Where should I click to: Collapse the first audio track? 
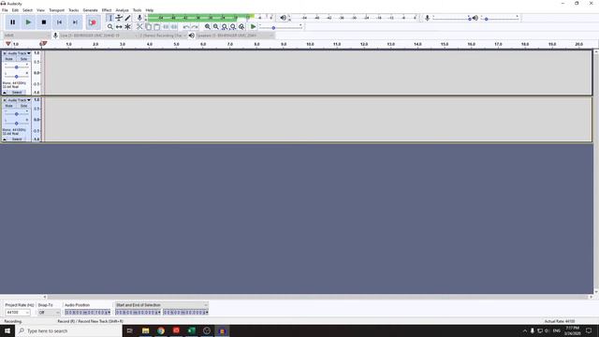[5, 93]
